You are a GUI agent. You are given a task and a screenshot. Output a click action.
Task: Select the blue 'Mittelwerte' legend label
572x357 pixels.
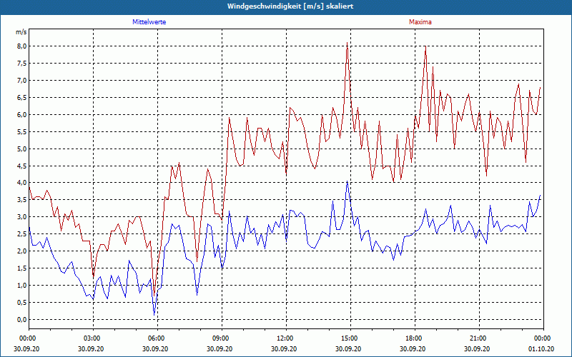[149, 22]
